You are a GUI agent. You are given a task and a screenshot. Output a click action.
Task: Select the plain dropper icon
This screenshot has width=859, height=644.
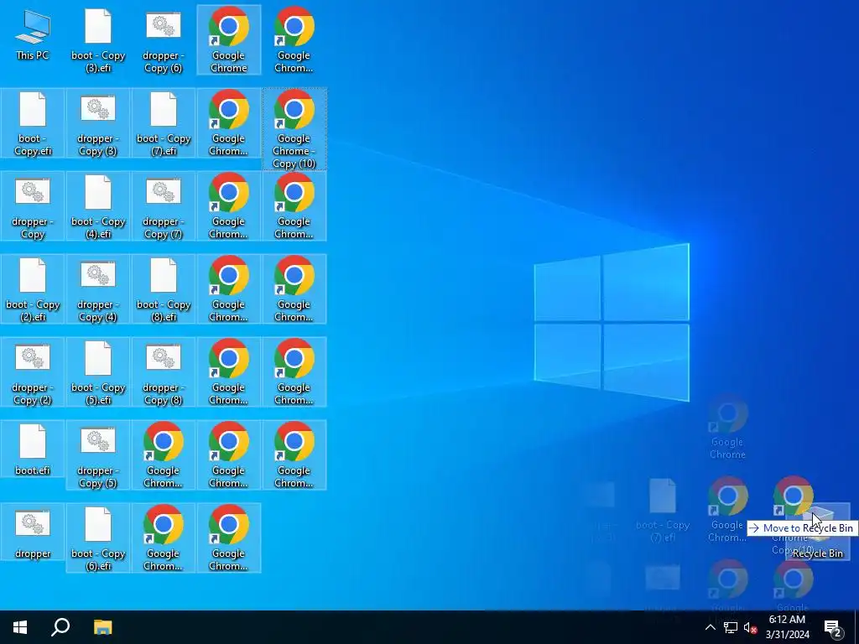pyautogui.click(x=33, y=532)
